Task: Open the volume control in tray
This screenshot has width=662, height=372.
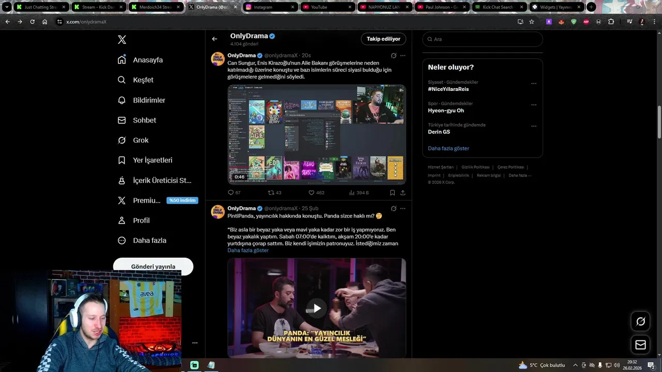Action: point(616,365)
